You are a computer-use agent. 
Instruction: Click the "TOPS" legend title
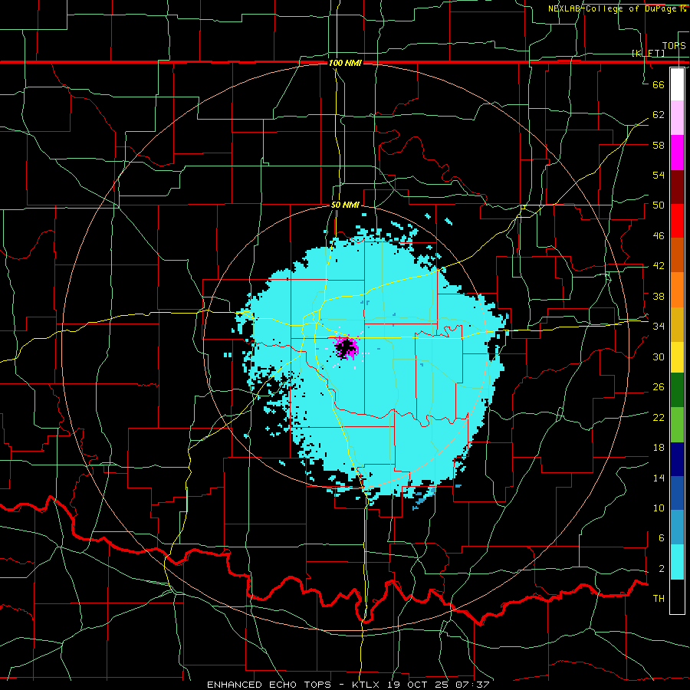click(674, 45)
